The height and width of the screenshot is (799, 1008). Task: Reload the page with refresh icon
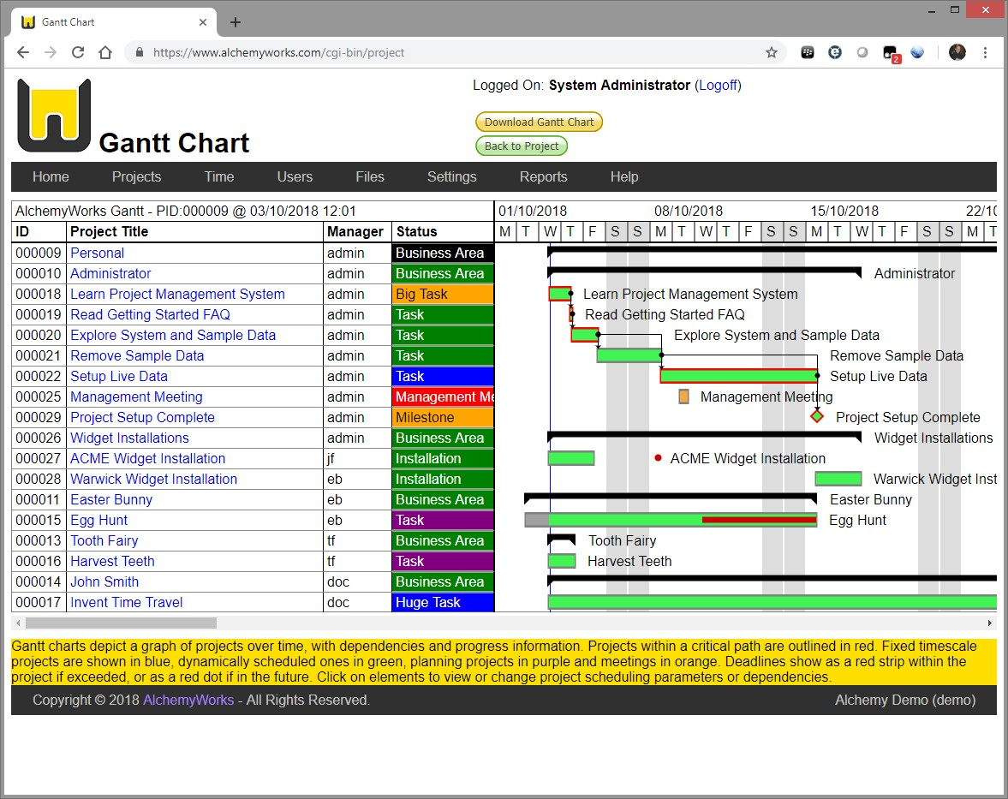(78, 53)
